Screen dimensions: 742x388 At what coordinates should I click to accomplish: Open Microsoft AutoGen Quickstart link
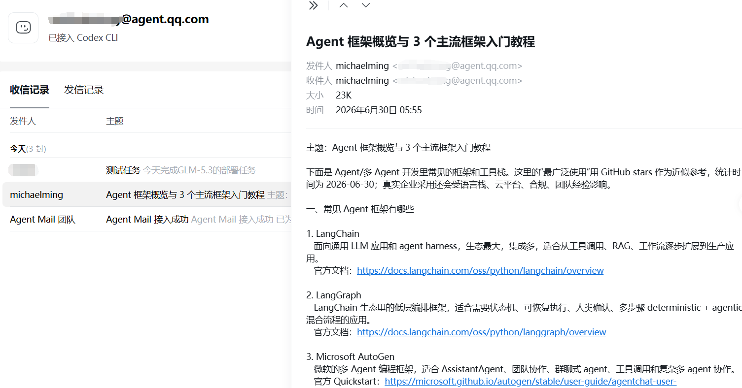click(x=530, y=382)
